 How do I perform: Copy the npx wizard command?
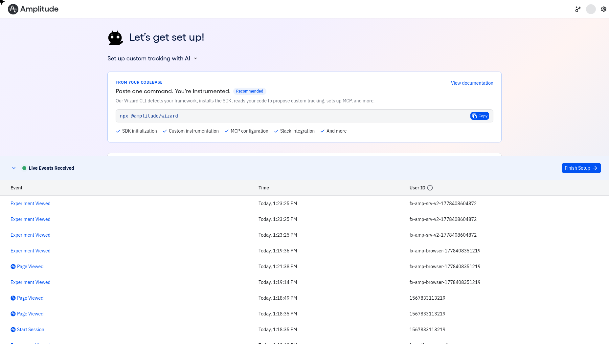click(x=480, y=116)
